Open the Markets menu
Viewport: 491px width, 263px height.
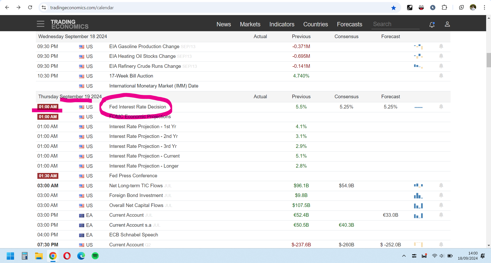[250, 24]
